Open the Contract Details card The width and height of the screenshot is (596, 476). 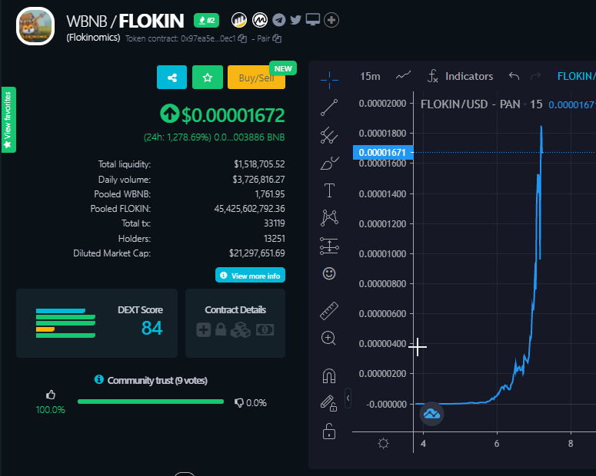point(235,323)
